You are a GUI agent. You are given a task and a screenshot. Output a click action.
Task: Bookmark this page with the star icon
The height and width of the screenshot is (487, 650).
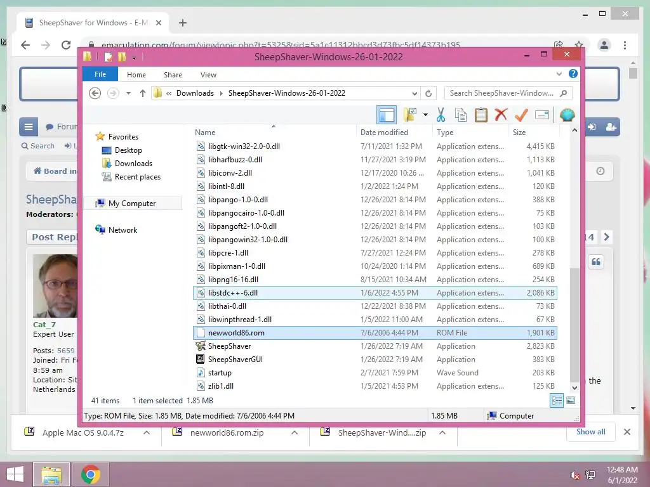pyautogui.click(x=579, y=45)
